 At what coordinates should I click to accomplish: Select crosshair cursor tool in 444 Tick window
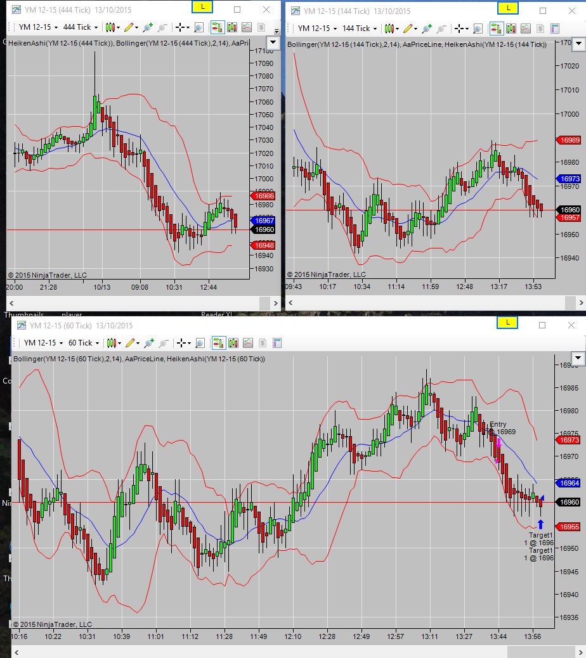[x=182, y=28]
